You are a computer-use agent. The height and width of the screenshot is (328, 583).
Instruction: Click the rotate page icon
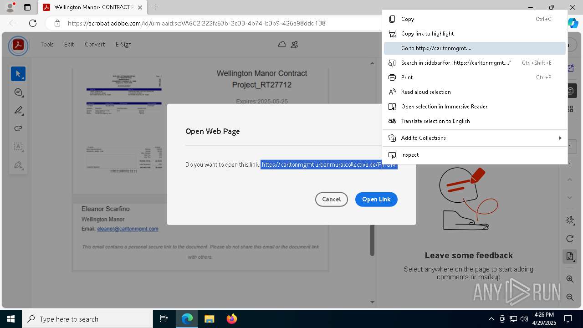[x=570, y=238]
